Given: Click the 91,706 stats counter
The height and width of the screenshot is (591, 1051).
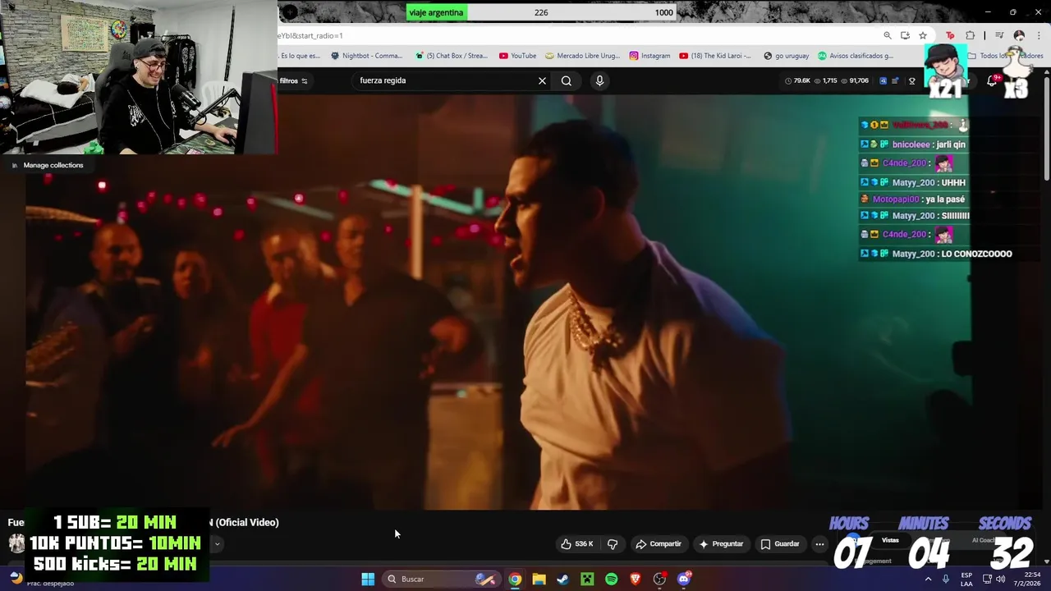Looking at the screenshot, I should (855, 80).
